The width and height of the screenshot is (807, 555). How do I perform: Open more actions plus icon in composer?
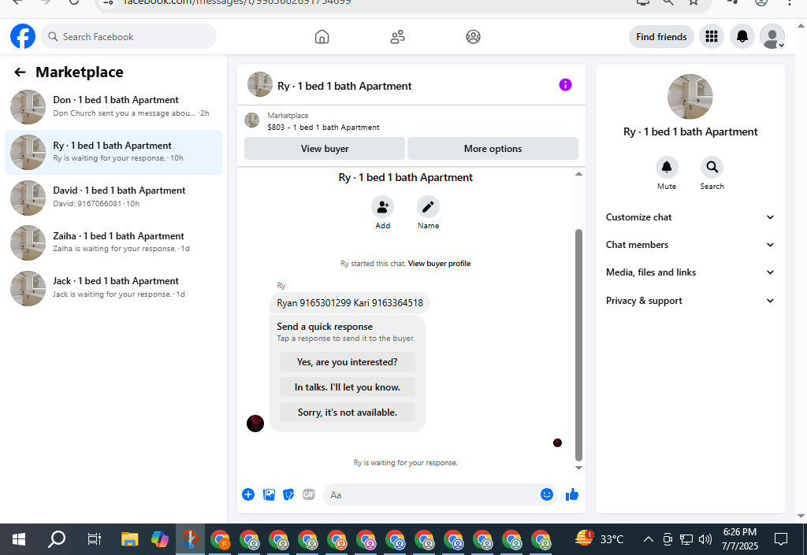coord(248,494)
